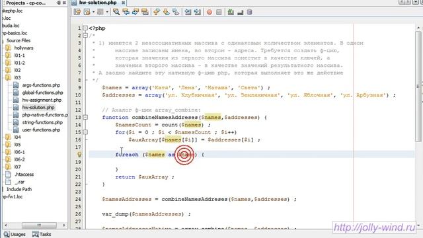Click the Projects panel scroll-left arrow
The width and height of the screenshot is (423, 238).
pyautogui.click(x=6, y=225)
